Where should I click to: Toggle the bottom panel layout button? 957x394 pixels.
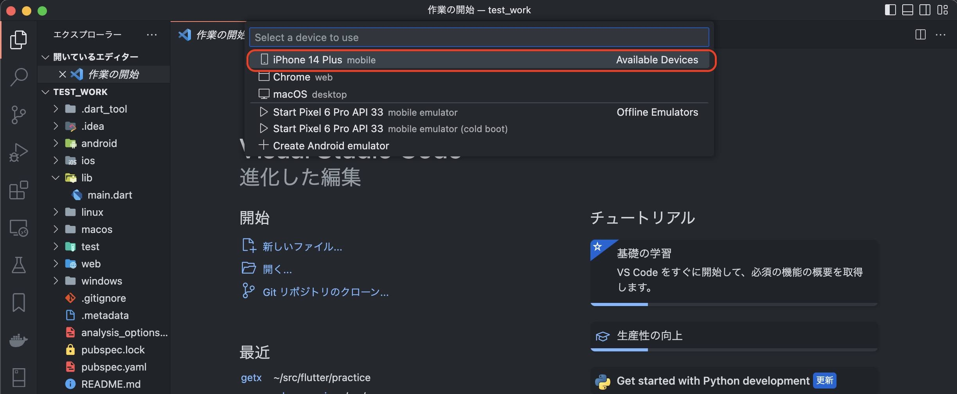tap(907, 10)
